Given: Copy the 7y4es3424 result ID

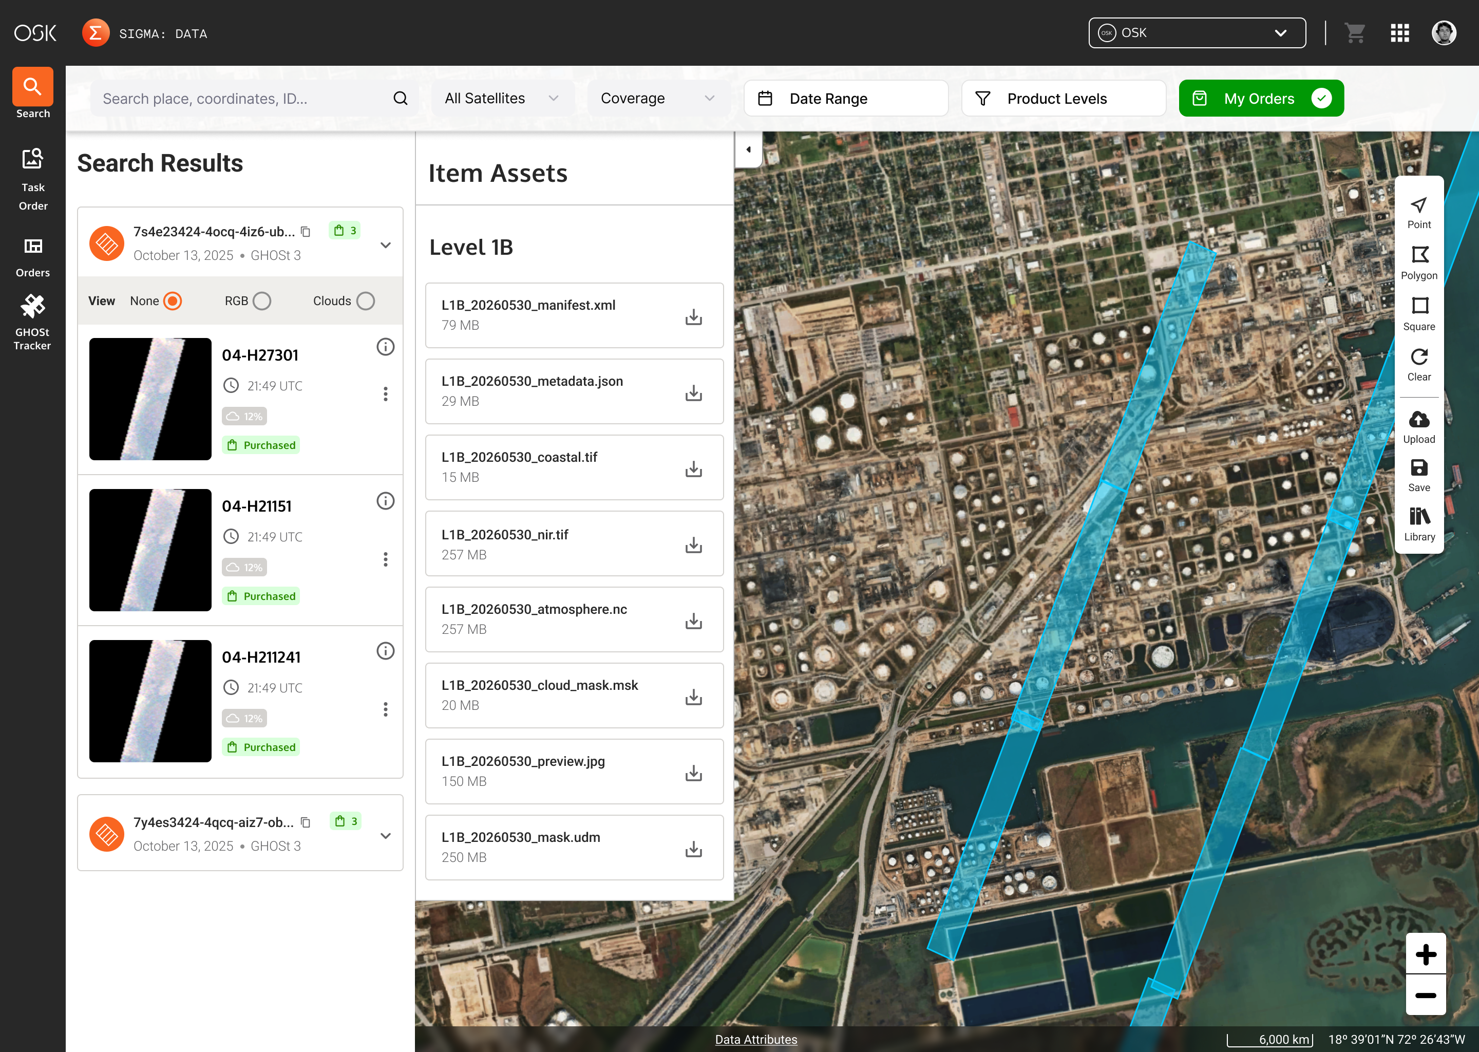Looking at the screenshot, I should (306, 823).
